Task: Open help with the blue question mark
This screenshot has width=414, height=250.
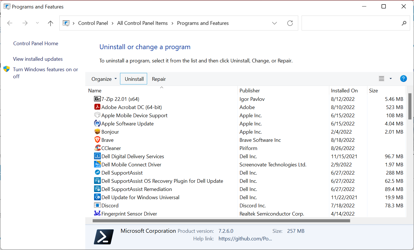Action: 404,79
